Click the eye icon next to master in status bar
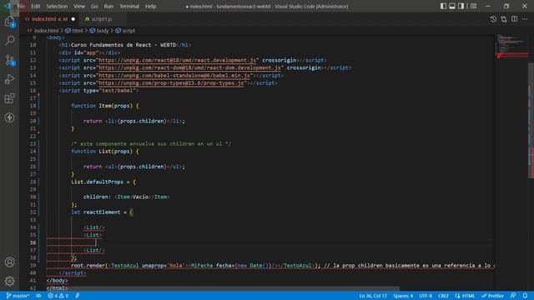This screenshot has width=534, height=300. [38, 296]
